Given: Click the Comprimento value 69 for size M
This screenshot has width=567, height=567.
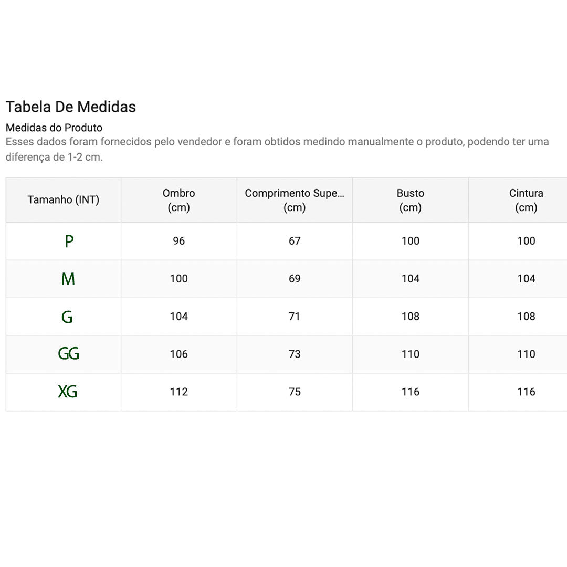Looking at the screenshot, I should pyautogui.click(x=295, y=278).
